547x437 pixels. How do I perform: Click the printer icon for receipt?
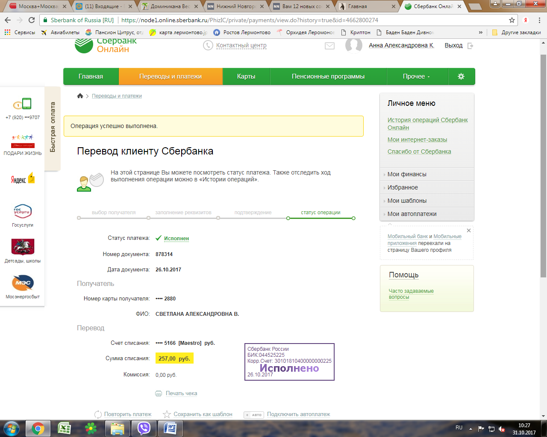159,393
